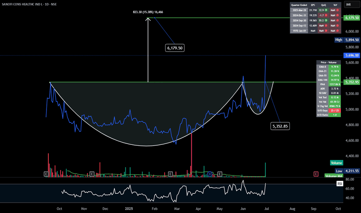Image resolution: width=361 pixels, height=213 pixels.
Task: Click the green 6,179.50 axis price tag
Action: point(352,18)
